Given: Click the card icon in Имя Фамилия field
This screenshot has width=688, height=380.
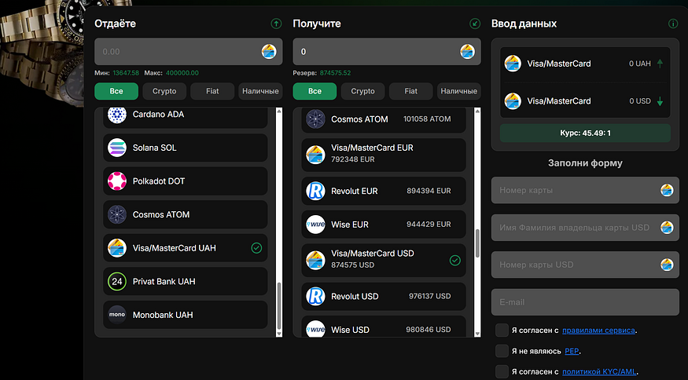Looking at the screenshot, I should coord(667,228).
